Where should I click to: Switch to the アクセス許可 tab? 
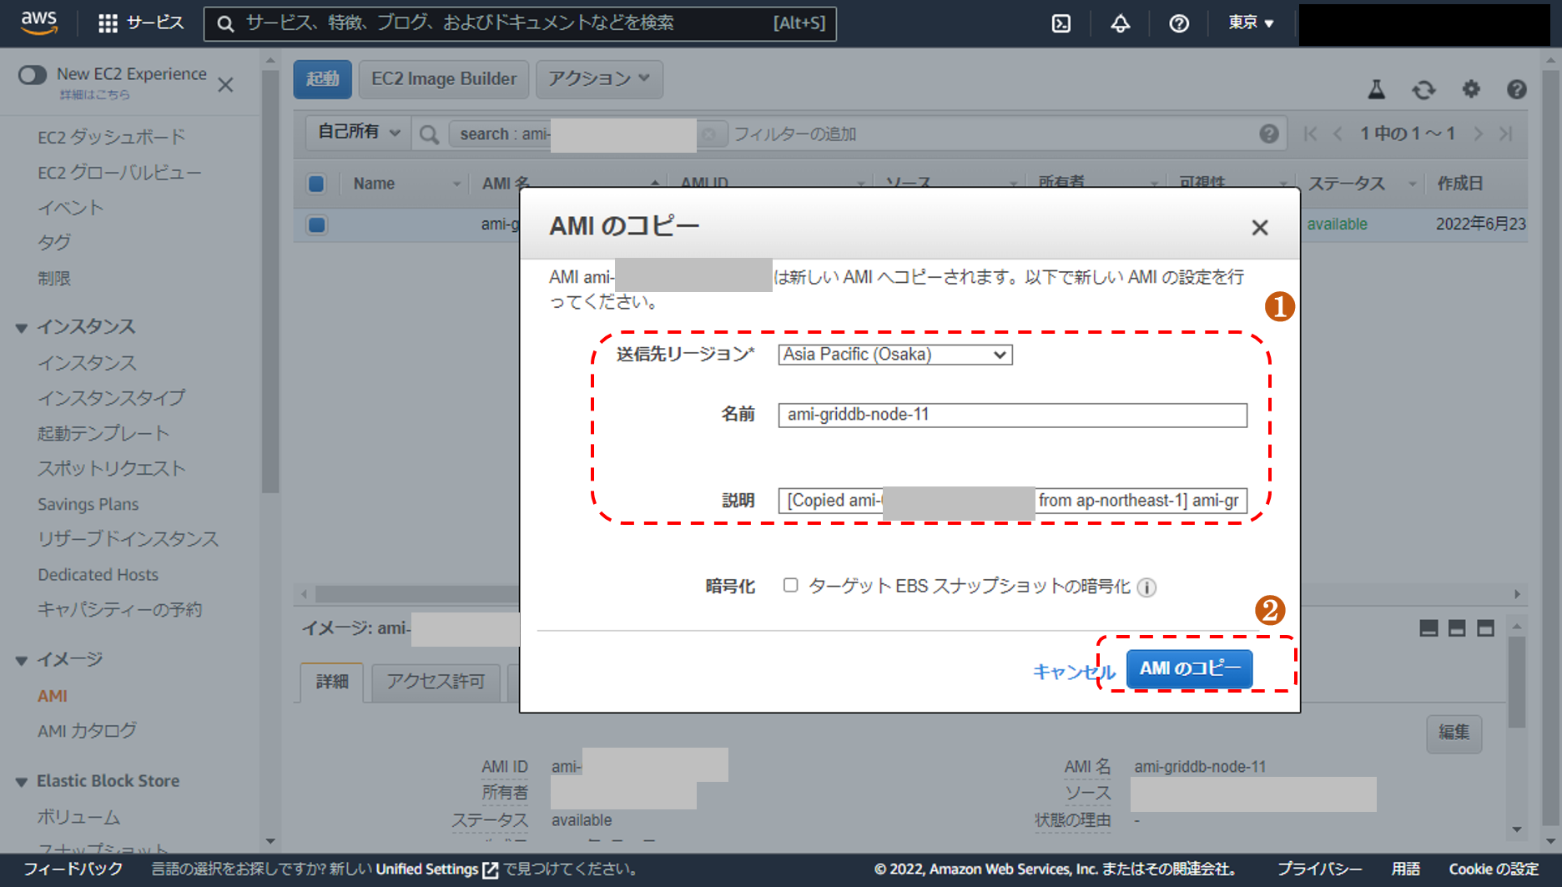click(x=435, y=682)
